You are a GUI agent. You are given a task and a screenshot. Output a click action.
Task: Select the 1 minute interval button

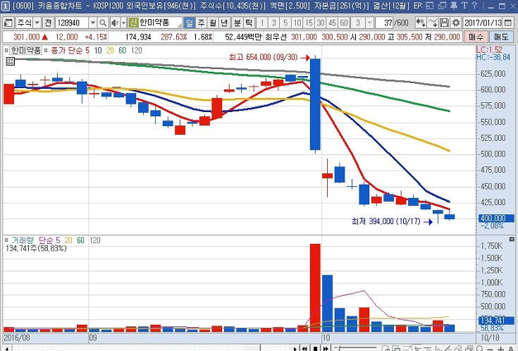point(262,23)
